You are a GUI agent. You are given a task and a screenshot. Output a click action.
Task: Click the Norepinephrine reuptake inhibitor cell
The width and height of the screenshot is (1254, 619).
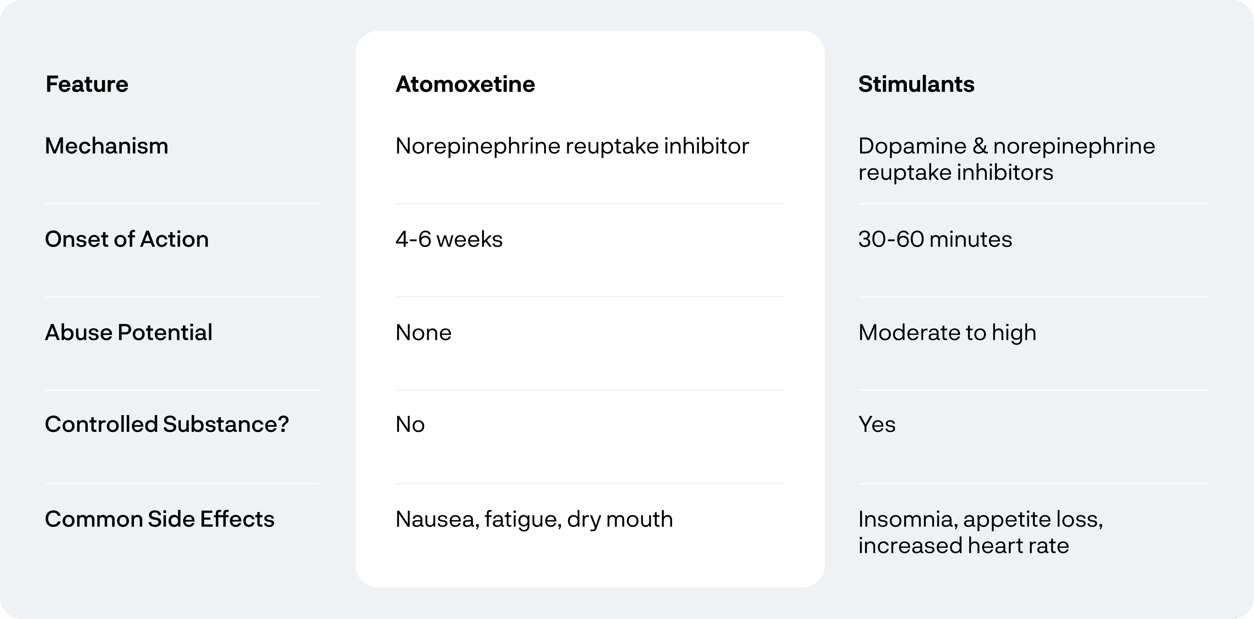coord(572,146)
